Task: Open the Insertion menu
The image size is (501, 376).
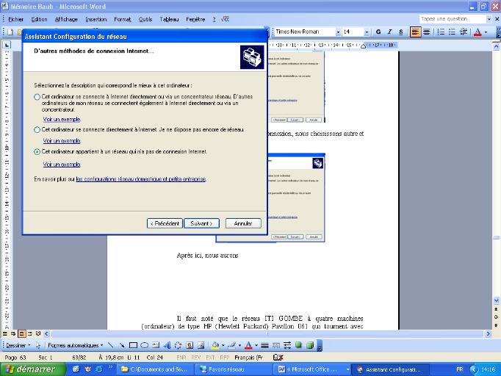Action: click(x=95, y=20)
